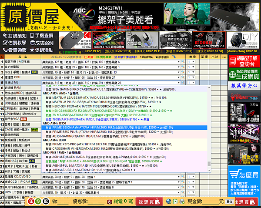The height and width of the screenshot is (208, 261).
Task: Open quantity dropdown on CD/DVD/BD row
Action: coord(191,177)
